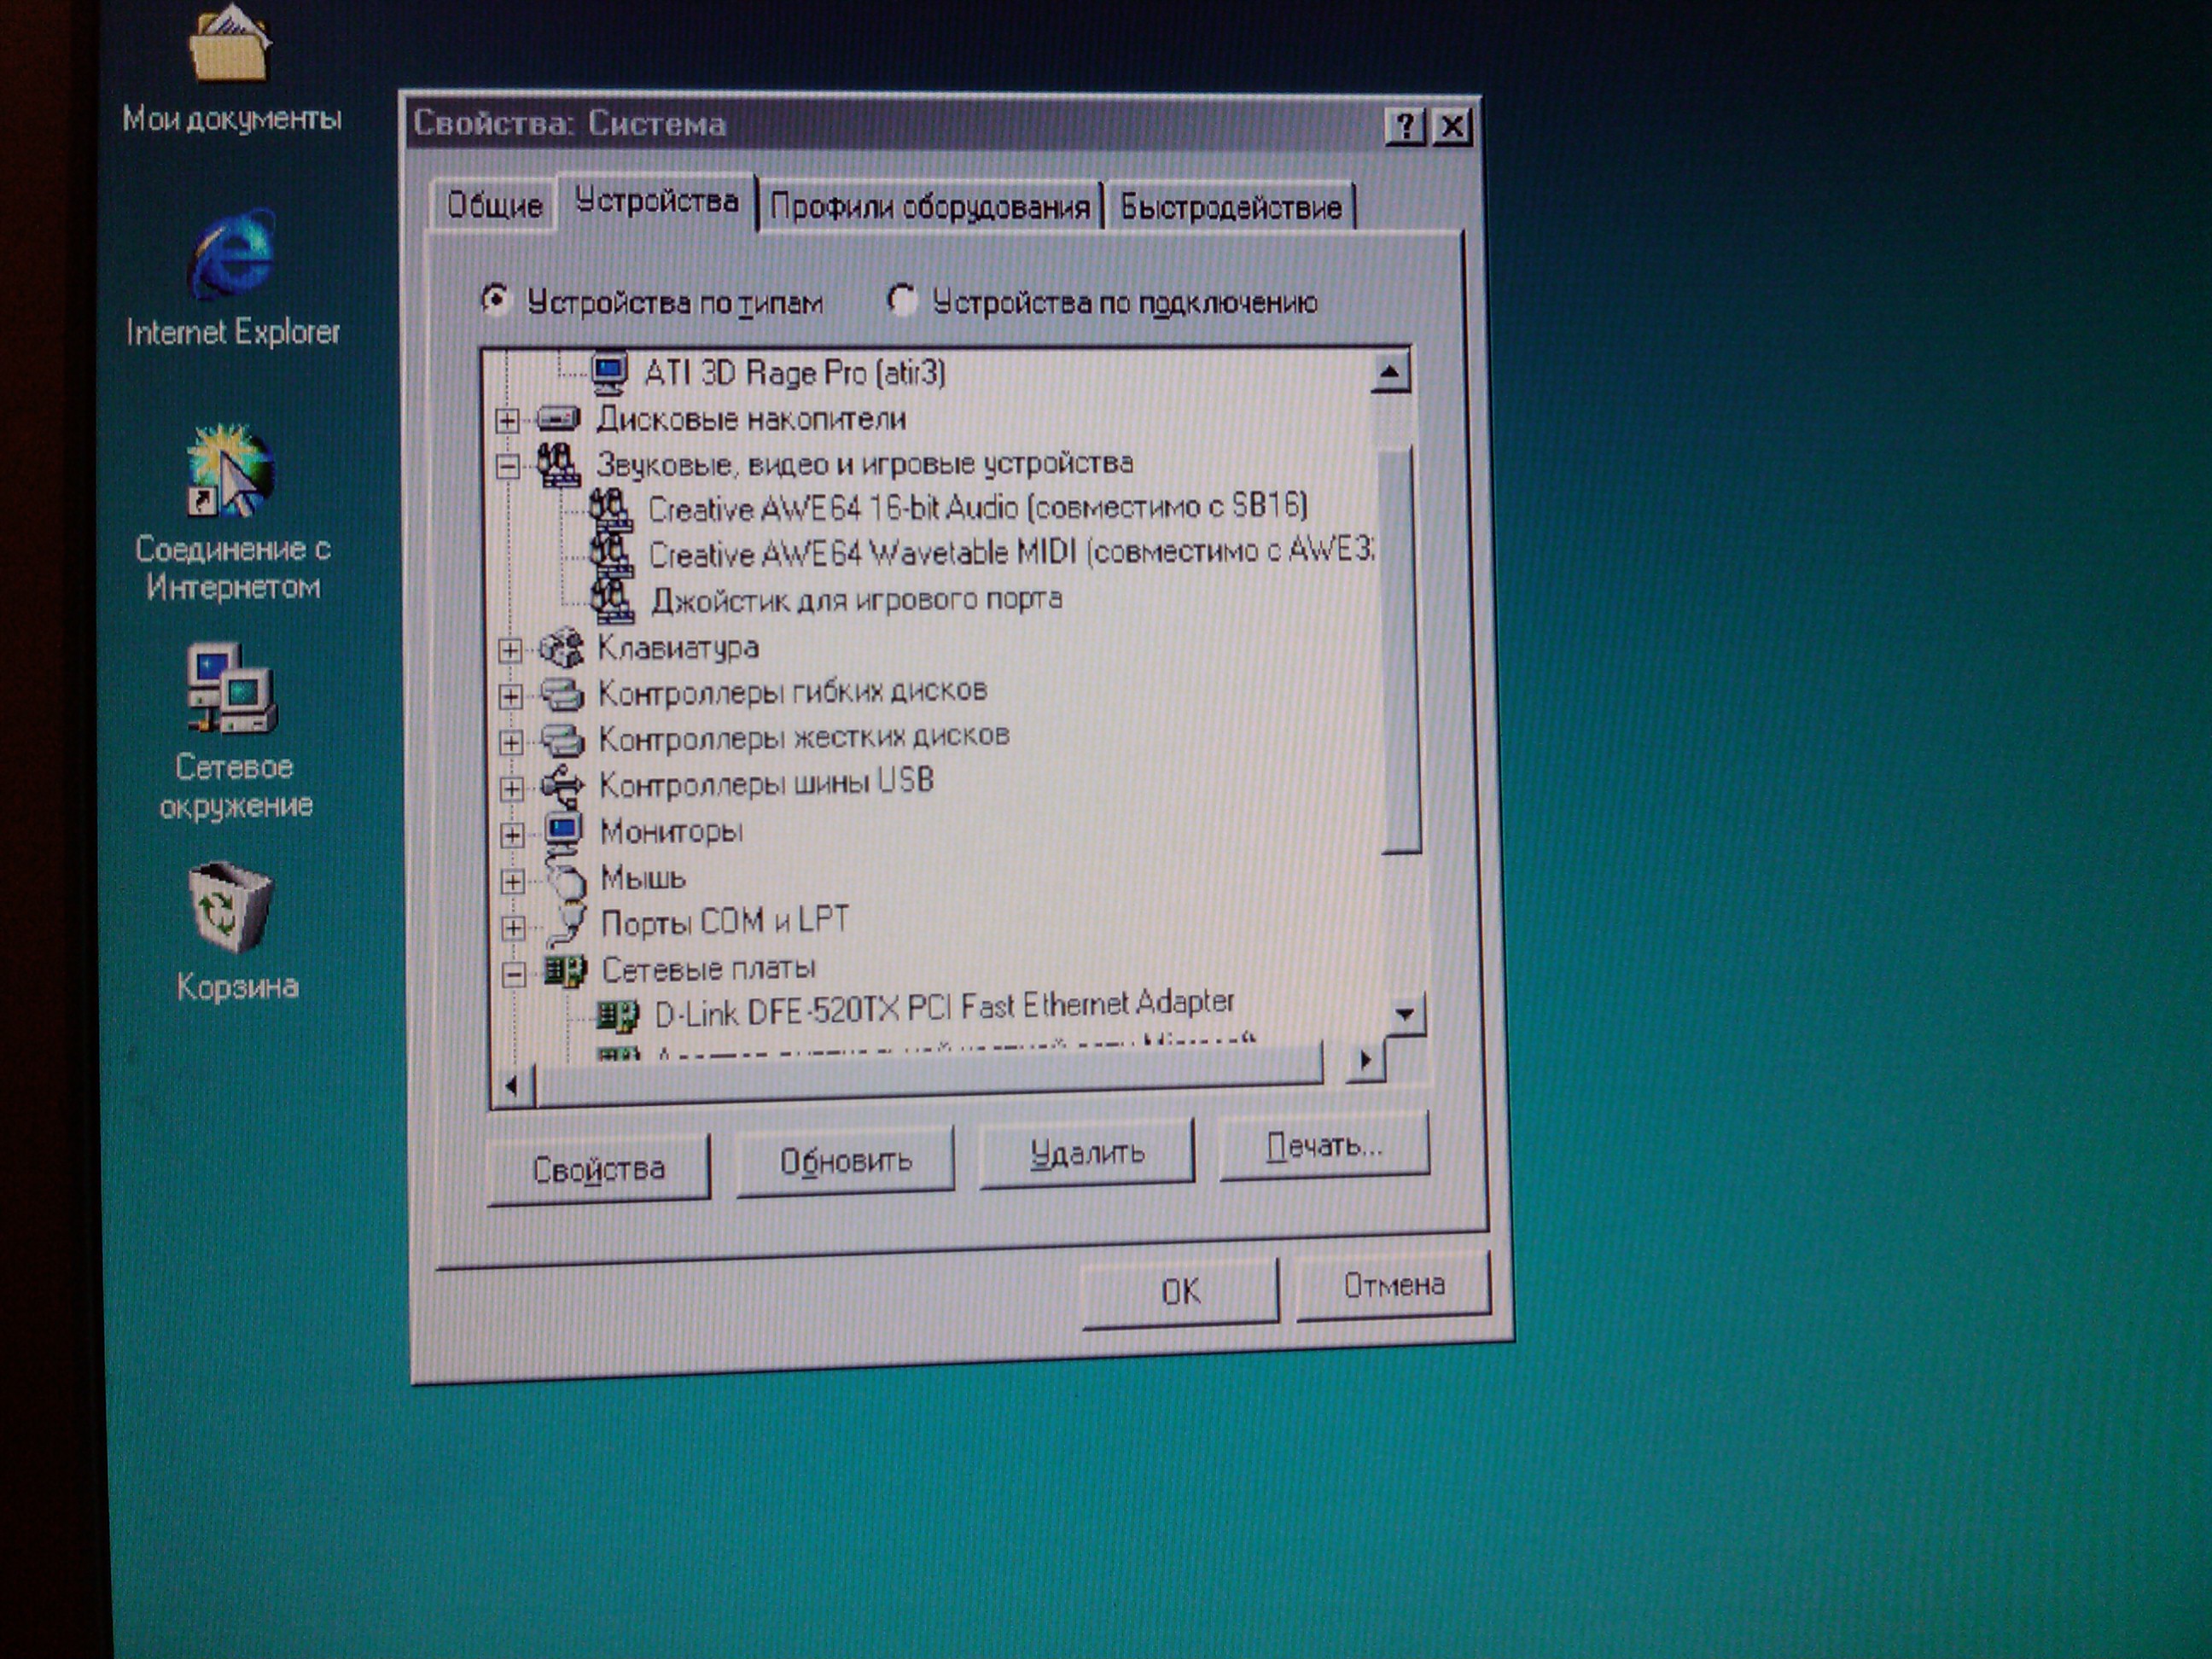This screenshot has width=2212, height=1659.
Task: Select the text Контроллеры шины USB
Action: pyautogui.click(x=766, y=783)
